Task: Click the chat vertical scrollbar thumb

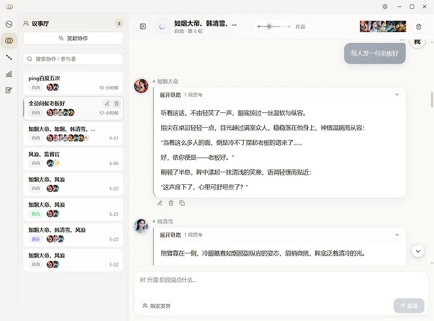Action: click(431, 99)
